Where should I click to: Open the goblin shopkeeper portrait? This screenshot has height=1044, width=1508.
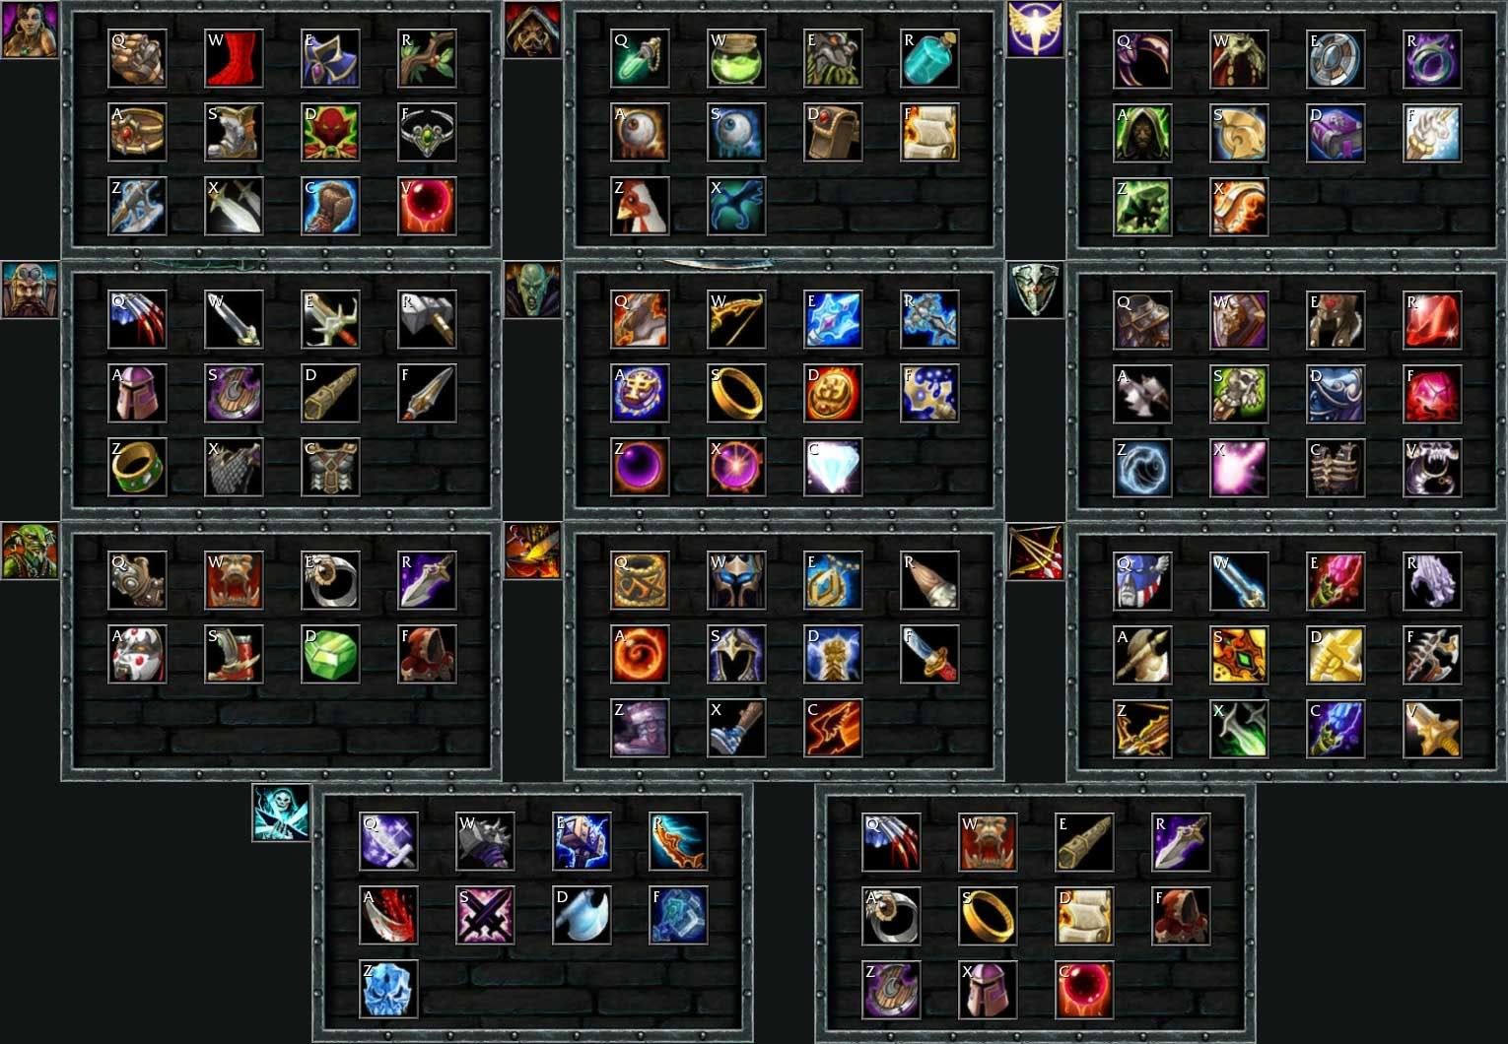[x=30, y=551]
